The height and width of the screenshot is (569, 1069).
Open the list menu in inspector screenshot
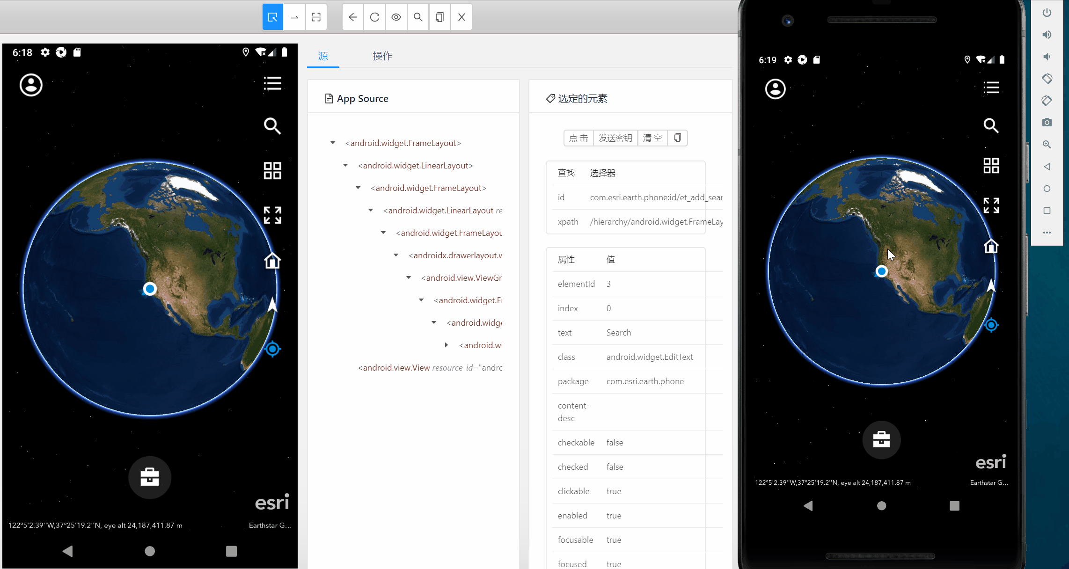tap(272, 83)
